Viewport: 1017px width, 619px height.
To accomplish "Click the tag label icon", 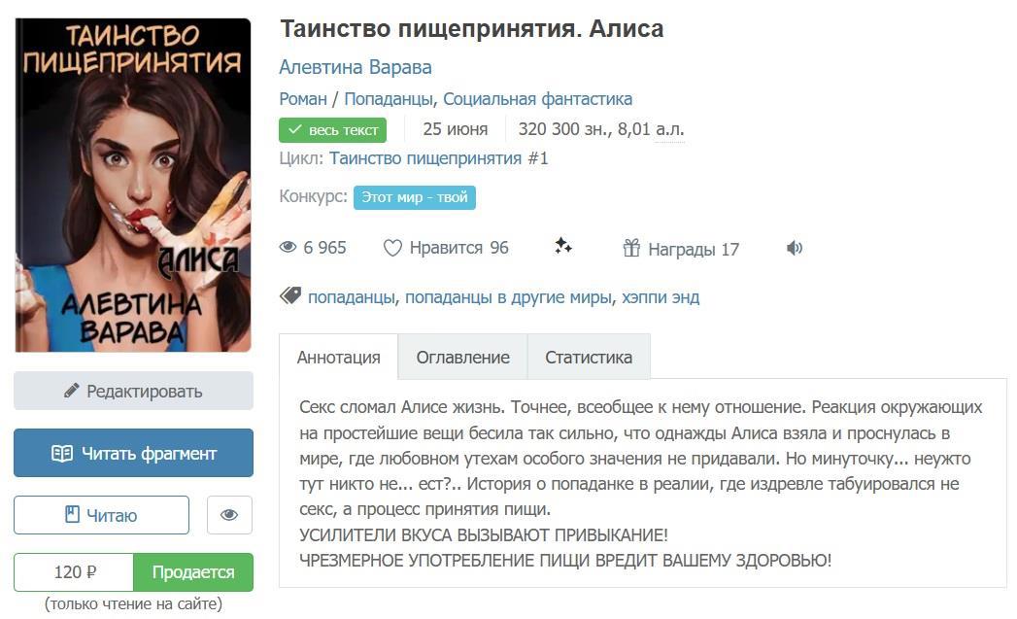I will [x=289, y=295].
